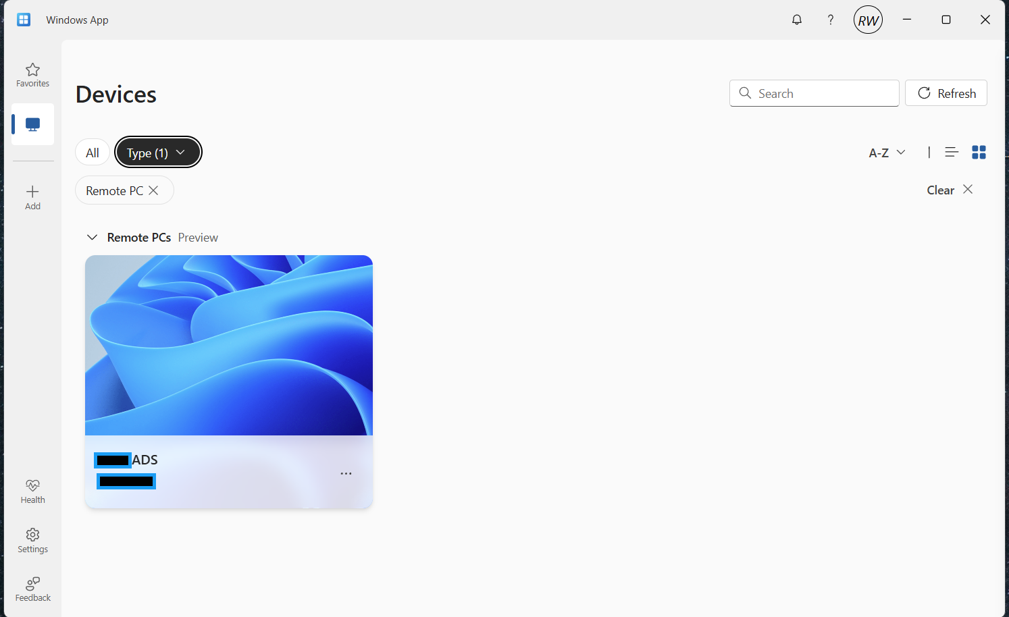
Task: Open the Type (1) filter dropdown
Action: pos(158,153)
